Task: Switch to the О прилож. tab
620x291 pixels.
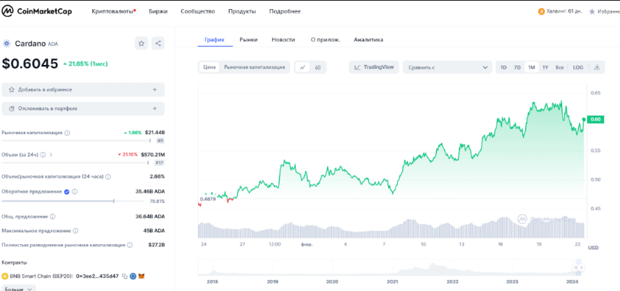Action: pos(326,40)
